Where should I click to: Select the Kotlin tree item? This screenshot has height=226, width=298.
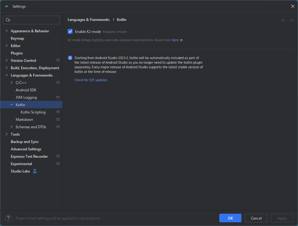click(x=31, y=105)
